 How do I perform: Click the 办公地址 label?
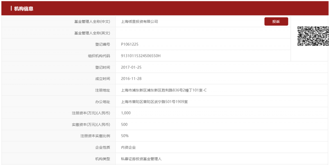tap(103, 102)
